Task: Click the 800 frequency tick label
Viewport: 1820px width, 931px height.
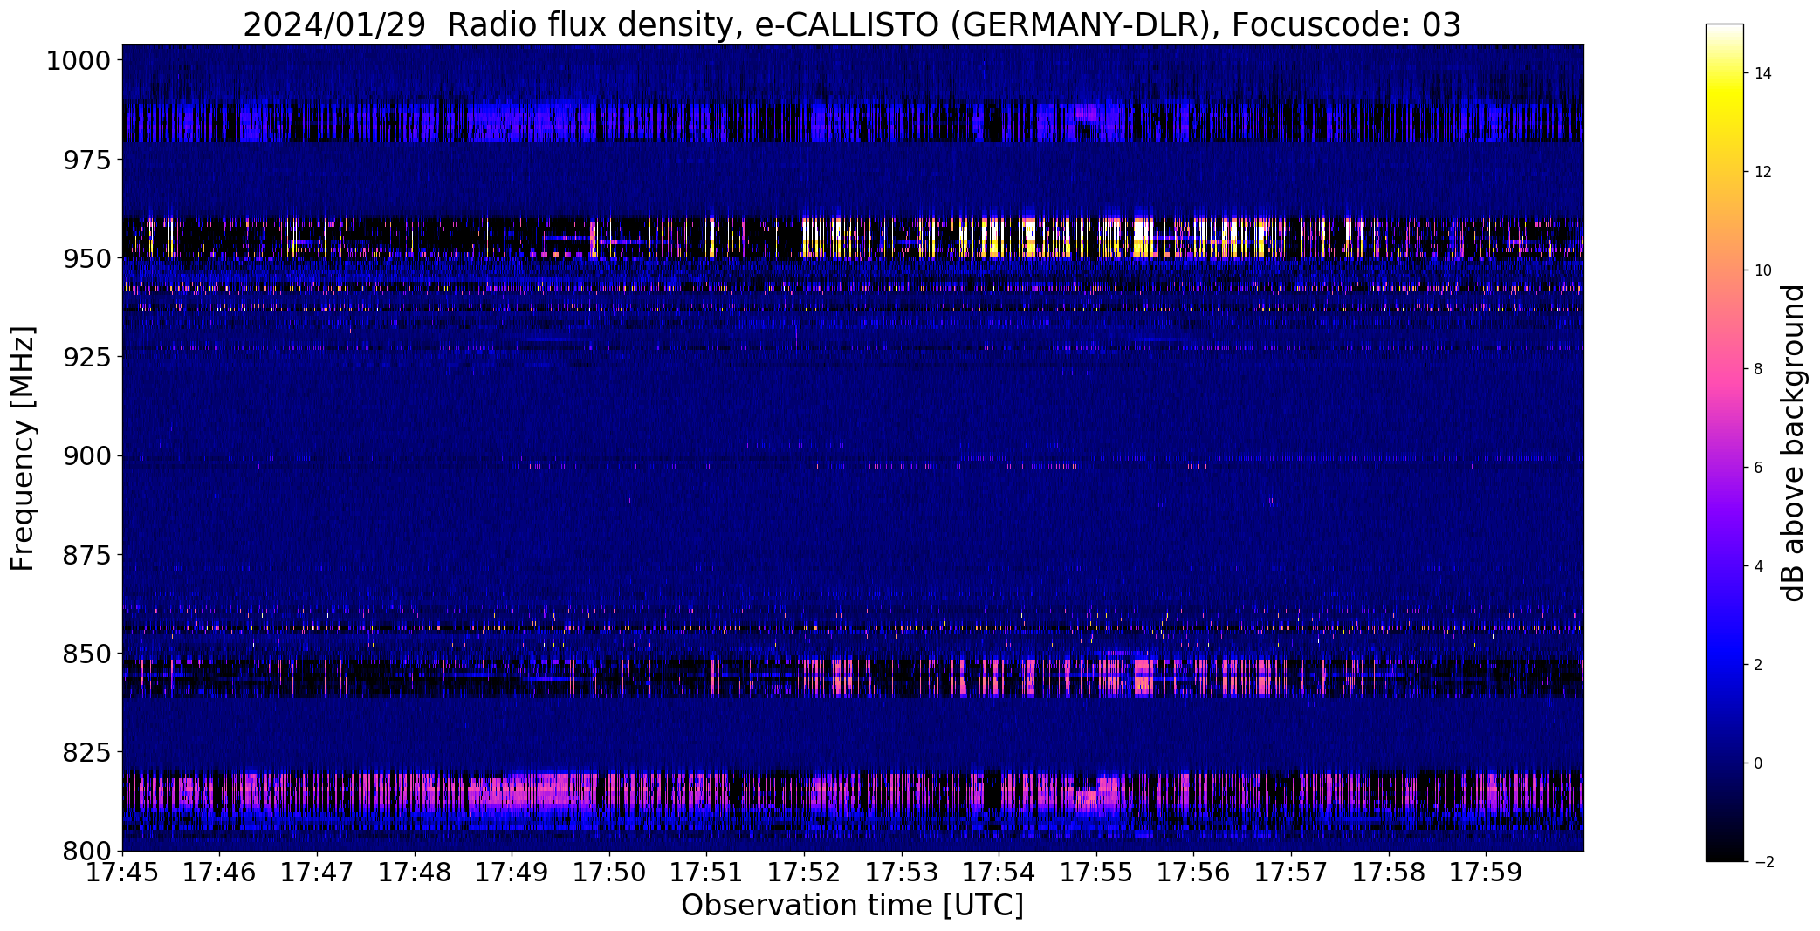Action: [x=86, y=851]
